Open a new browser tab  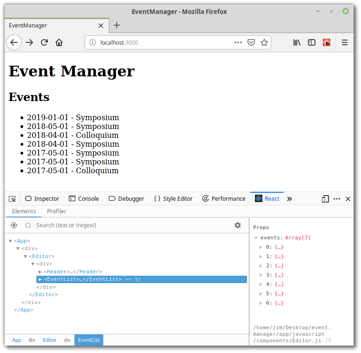pyautogui.click(x=117, y=25)
